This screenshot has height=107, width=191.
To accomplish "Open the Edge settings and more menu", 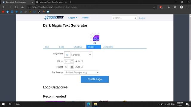I will [x=188, y=7].
